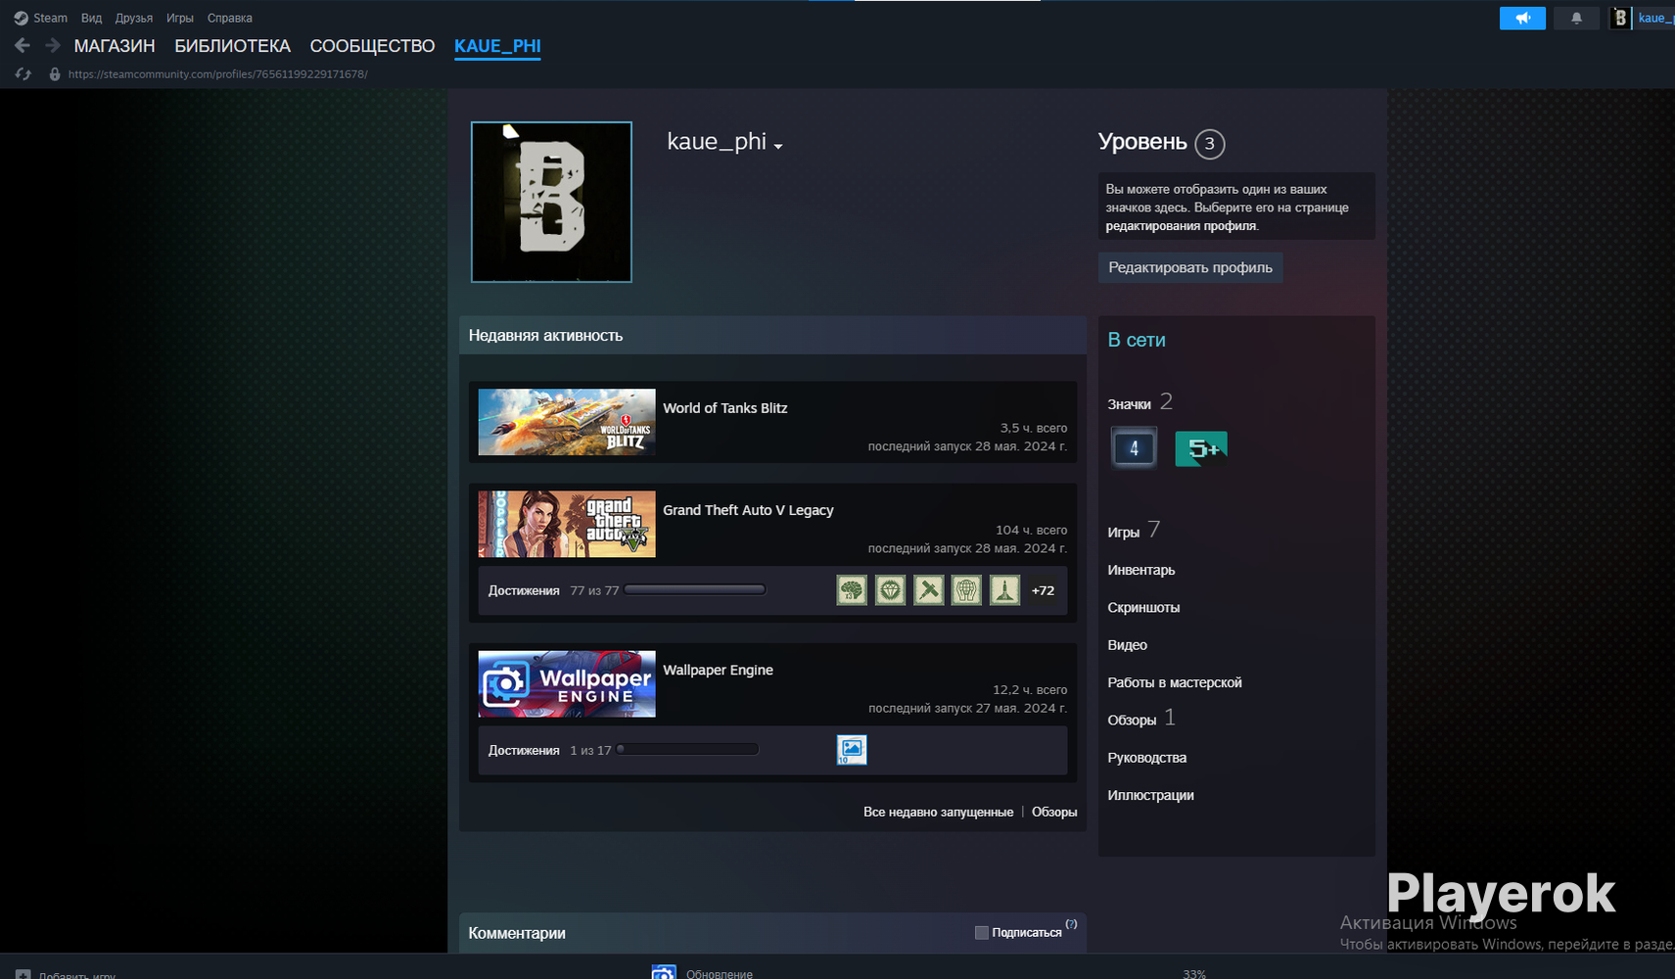Open the Grand Theft Auto V Legacy title
Image resolution: width=1675 pixels, height=979 pixels.
(x=748, y=510)
